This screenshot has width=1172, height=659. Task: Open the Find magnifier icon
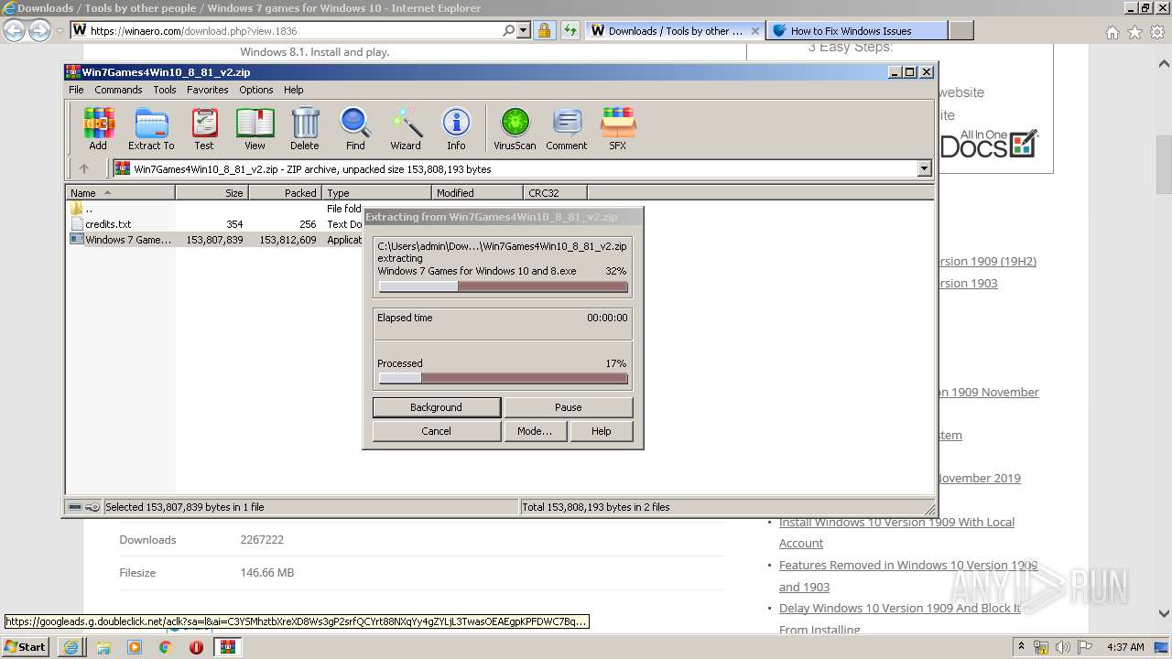(x=355, y=128)
